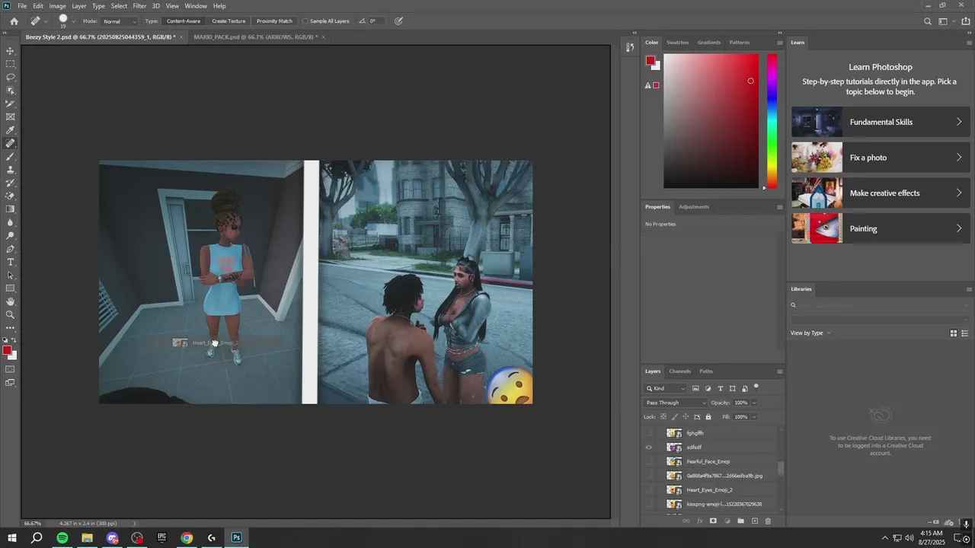The width and height of the screenshot is (975, 548).
Task: Select the Eyedropper tool
Action: tap(11, 130)
